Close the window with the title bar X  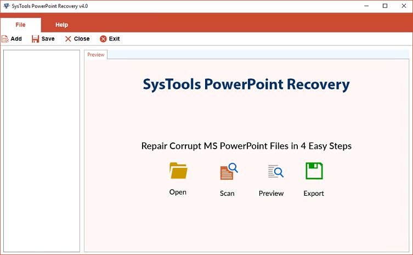(x=404, y=6)
